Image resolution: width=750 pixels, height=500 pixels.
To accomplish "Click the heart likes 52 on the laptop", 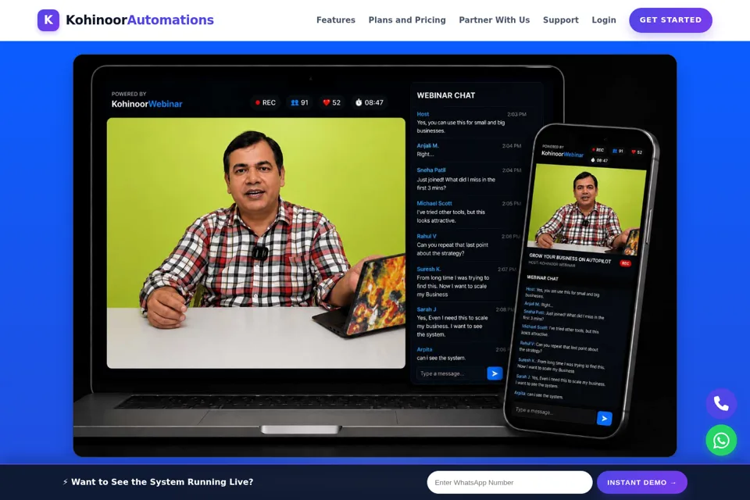I will pos(332,102).
